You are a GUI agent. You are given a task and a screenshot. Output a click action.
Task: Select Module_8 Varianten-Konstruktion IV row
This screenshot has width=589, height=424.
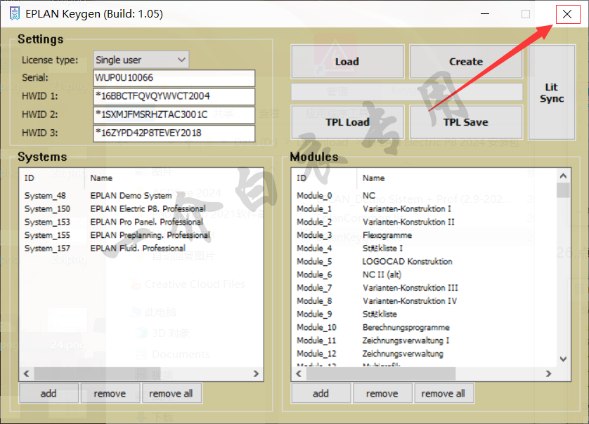(x=424, y=300)
